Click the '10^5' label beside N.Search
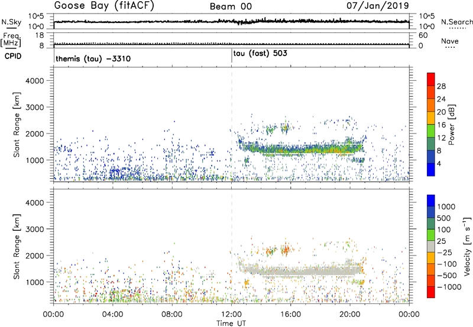 click(427, 16)
